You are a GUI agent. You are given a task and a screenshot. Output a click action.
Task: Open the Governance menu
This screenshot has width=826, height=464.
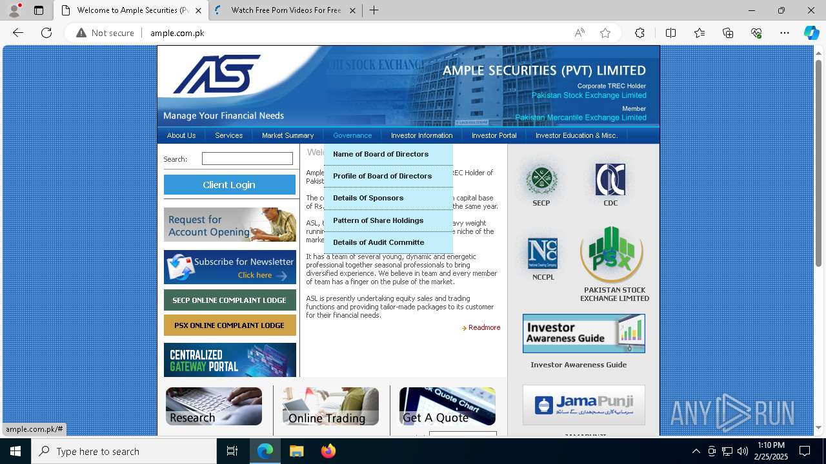pos(352,135)
